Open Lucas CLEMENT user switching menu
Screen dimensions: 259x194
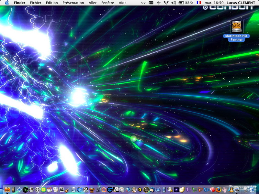[x=241, y=3]
